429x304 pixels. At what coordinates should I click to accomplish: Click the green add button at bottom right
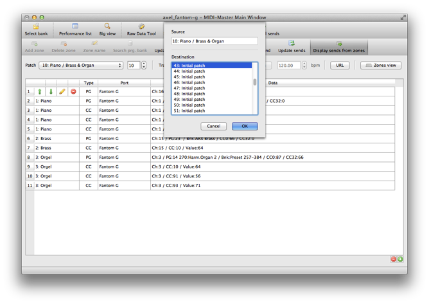point(400,259)
